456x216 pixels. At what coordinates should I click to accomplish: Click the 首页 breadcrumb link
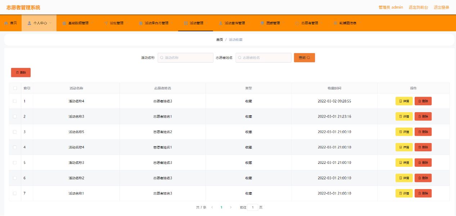click(220, 40)
